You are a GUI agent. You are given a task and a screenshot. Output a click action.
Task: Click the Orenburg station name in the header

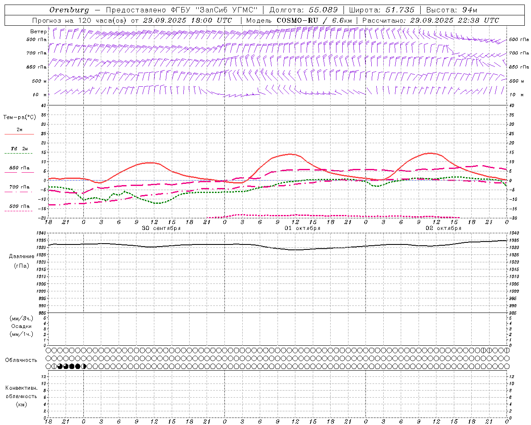(x=69, y=10)
